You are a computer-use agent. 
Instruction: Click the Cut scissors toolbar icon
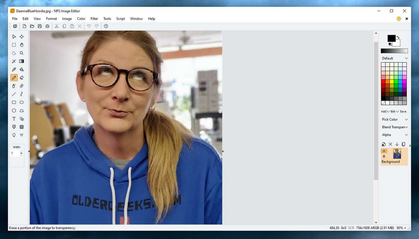click(x=57, y=26)
